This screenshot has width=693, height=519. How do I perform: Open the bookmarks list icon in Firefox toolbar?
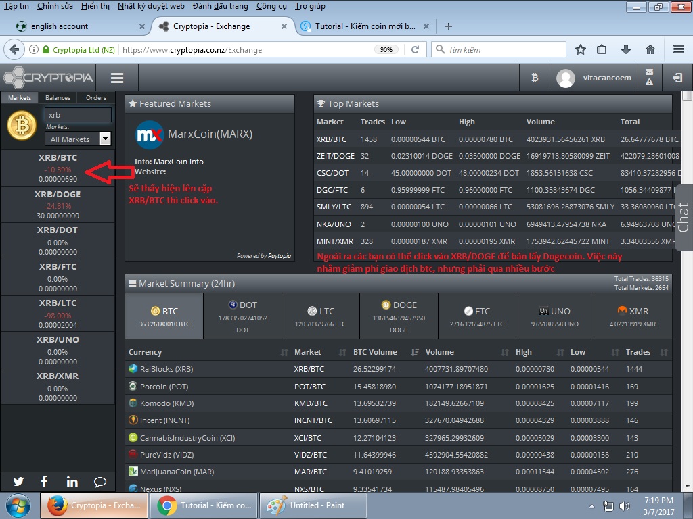[x=602, y=49]
